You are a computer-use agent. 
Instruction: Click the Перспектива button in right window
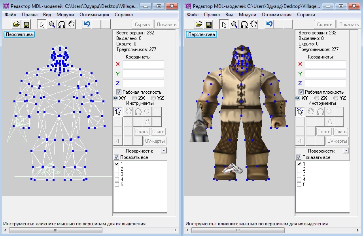pos(202,34)
